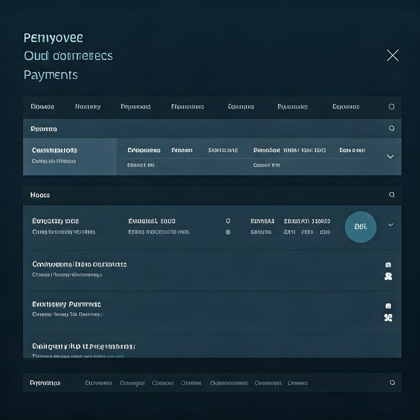This screenshot has height=420, width=420.
Task: Expand the Connections row with the chevron
Action: point(390,156)
